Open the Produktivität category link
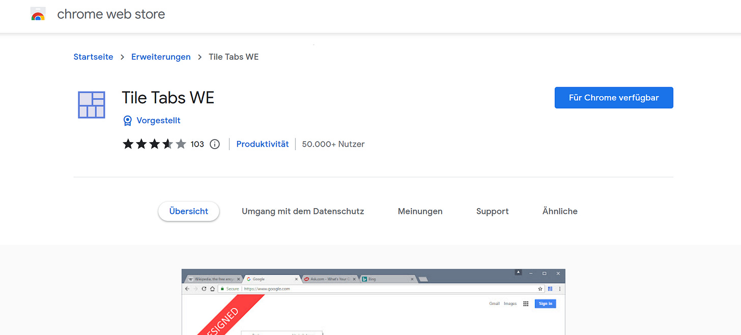The image size is (741, 335). pyautogui.click(x=263, y=144)
